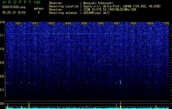This screenshot has width=172, height=109.
Task: Click the yellow signal spike before 1652
Action: [x=29, y=105]
